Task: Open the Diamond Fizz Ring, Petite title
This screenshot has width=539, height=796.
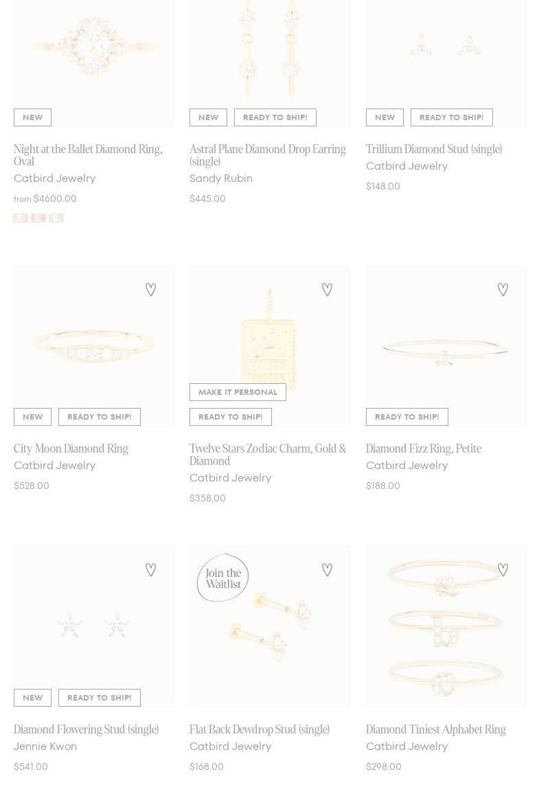Action: 423,448
